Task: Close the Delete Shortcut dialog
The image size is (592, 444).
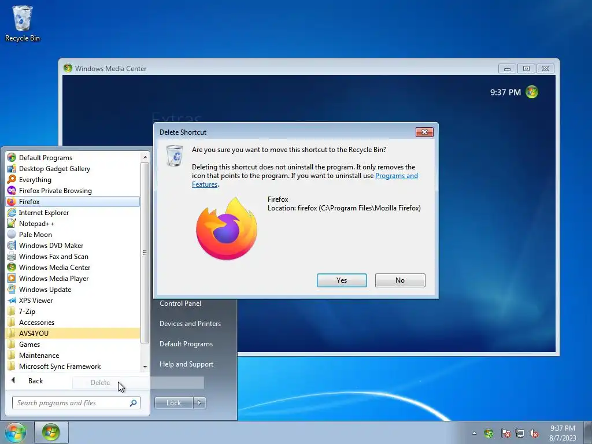Action: pos(424,132)
